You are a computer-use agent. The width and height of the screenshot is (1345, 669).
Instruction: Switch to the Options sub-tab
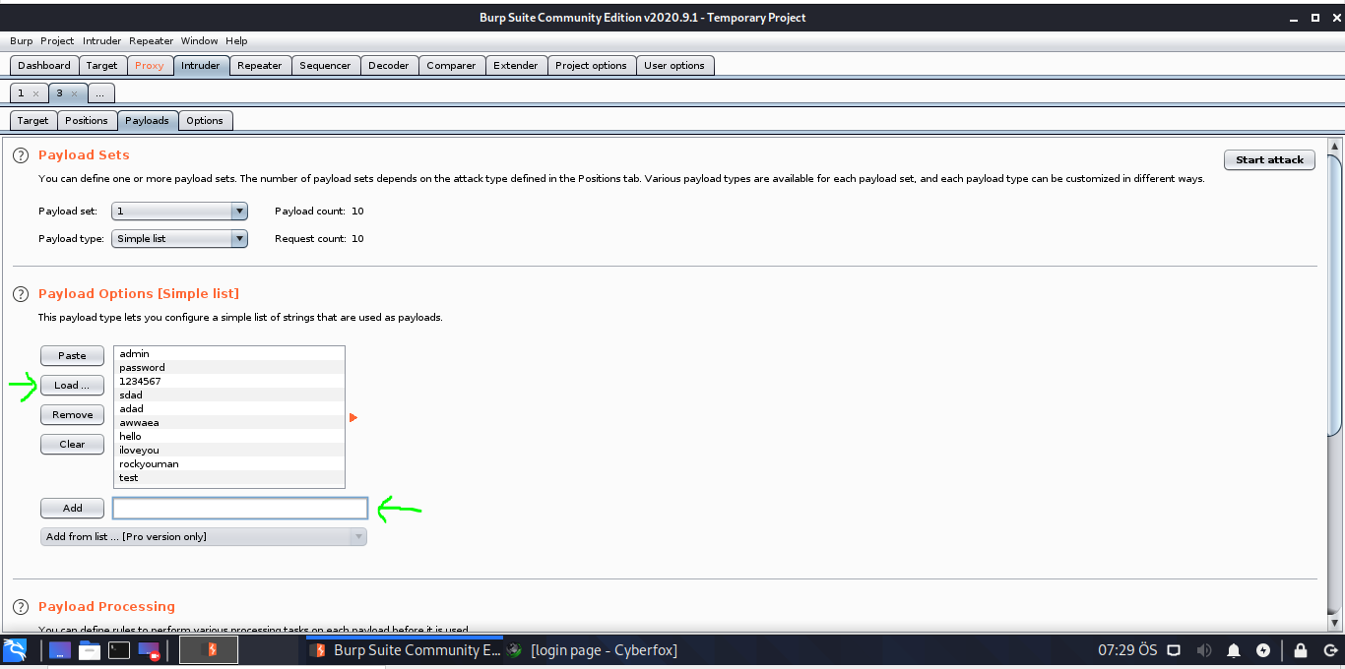205,121
